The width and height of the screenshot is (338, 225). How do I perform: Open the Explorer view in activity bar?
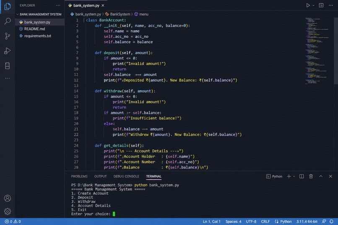point(7,6)
